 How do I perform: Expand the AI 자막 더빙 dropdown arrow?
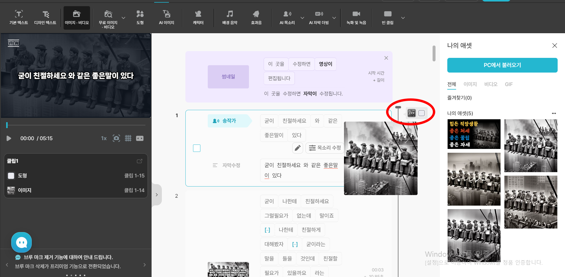(334, 18)
